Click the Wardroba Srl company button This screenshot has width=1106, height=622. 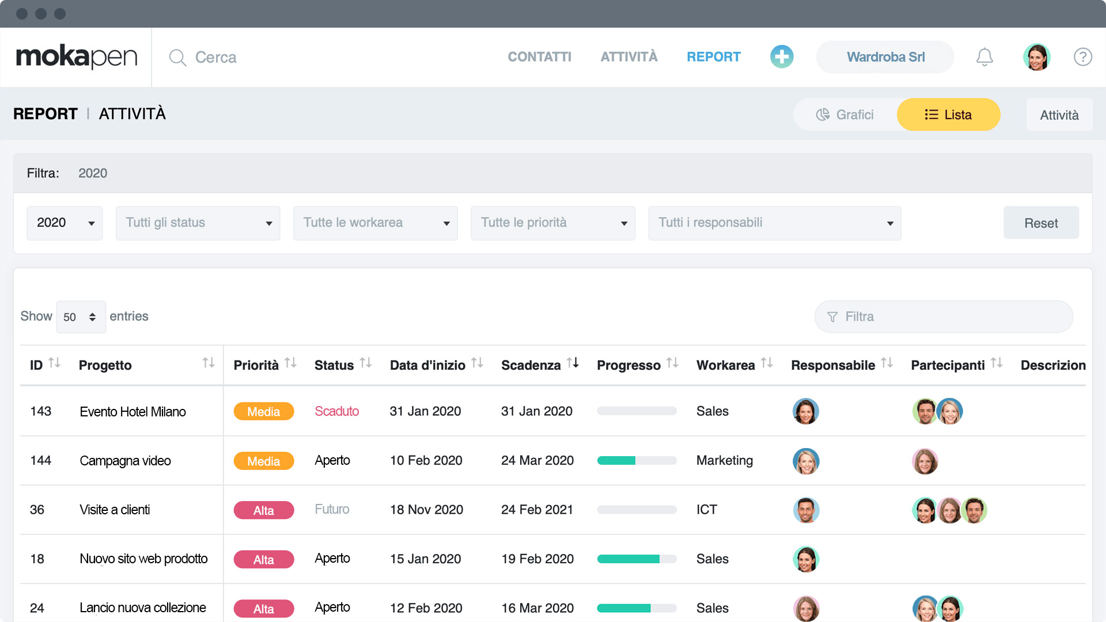[x=885, y=57]
